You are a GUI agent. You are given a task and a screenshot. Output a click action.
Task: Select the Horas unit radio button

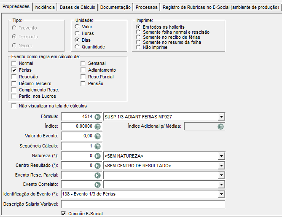pos(77,33)
